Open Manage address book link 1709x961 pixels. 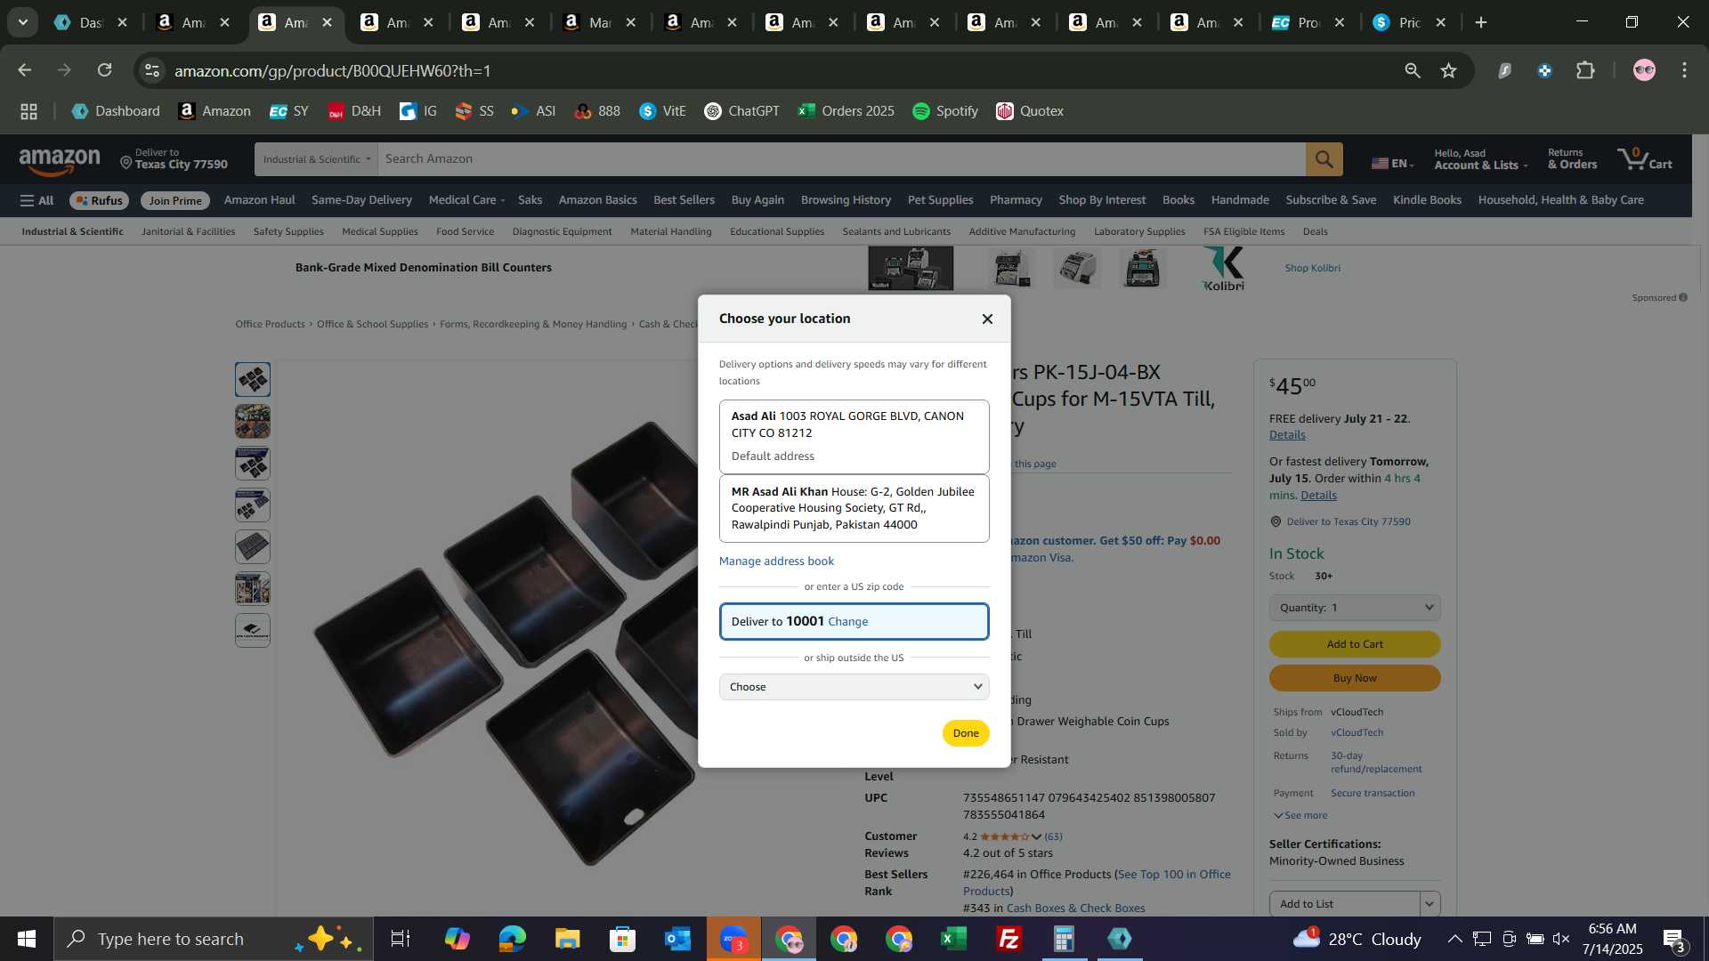pos(776,561)
